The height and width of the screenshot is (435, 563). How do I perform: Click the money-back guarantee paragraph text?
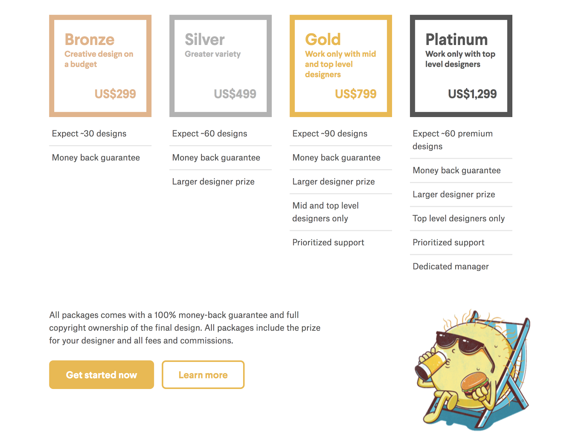point(185,327)
